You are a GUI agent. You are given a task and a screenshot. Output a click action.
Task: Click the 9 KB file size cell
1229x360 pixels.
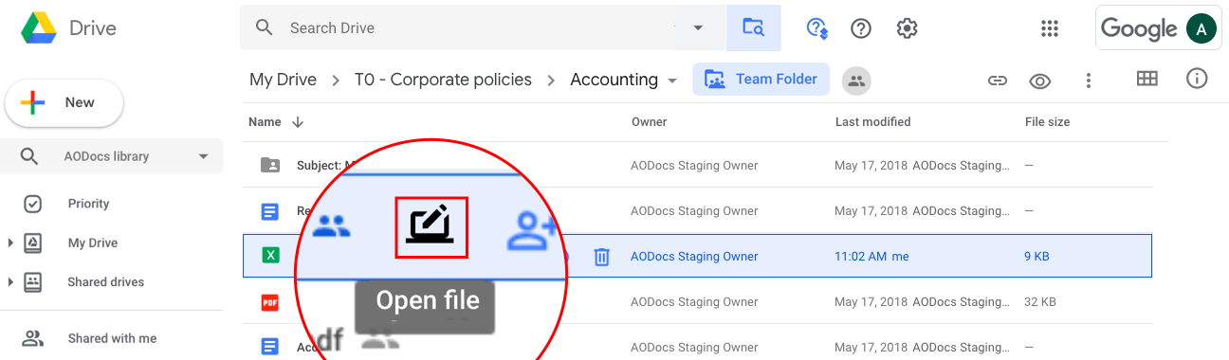pos(1036,256)
